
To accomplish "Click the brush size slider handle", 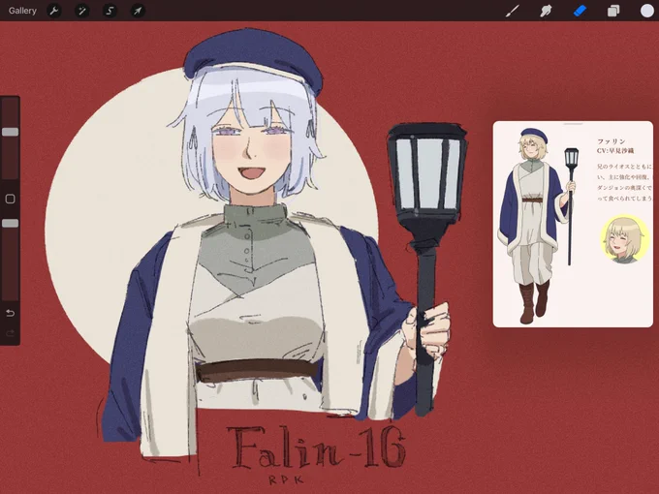I will click(x=10, y=132).
